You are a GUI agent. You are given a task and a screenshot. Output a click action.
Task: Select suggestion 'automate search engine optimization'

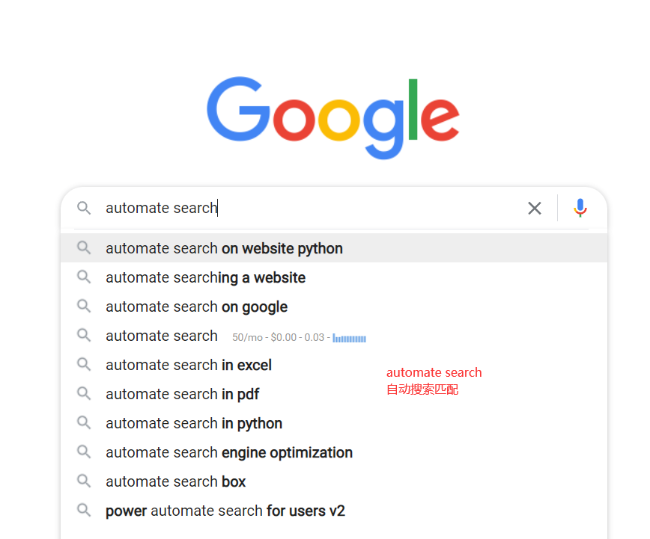pyautogui.click(x=228, y=452)
